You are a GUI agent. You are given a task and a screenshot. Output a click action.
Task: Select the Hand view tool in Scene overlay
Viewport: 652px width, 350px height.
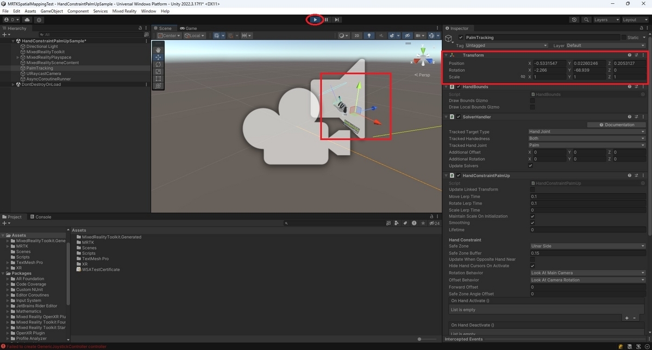click(x=158, y=50)
